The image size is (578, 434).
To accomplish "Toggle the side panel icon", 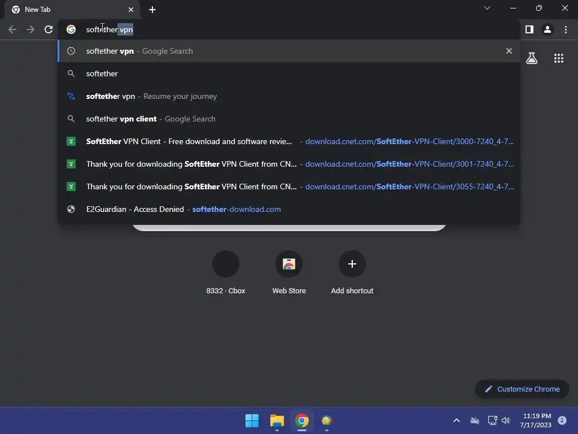I will pos(529,29).
